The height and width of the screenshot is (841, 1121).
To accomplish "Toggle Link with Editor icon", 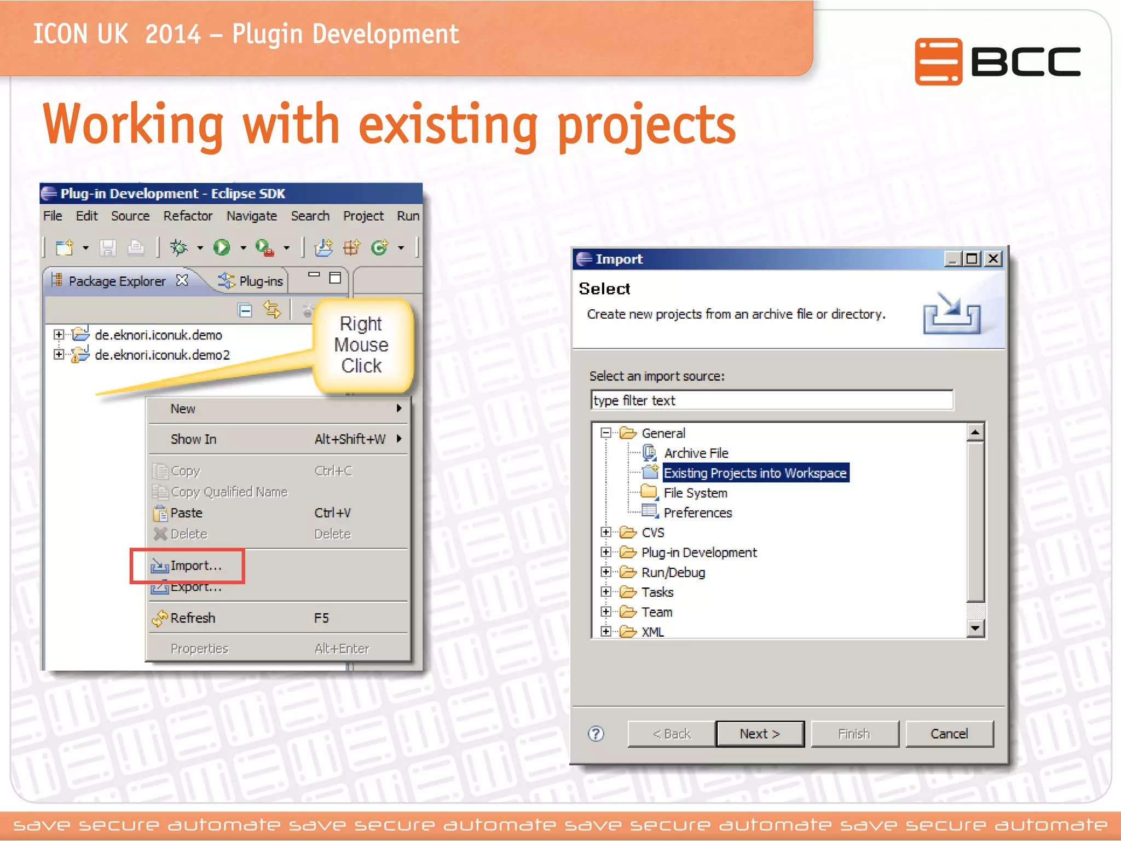I will (x=272, y=310).
